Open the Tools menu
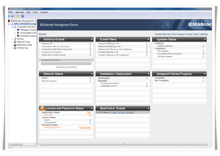 [35, 12]
